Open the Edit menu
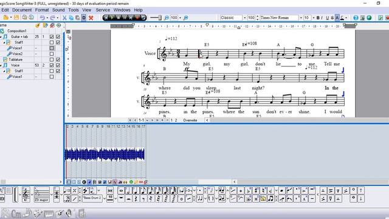The width and height of the screenshot is (389, 219). 5,10
